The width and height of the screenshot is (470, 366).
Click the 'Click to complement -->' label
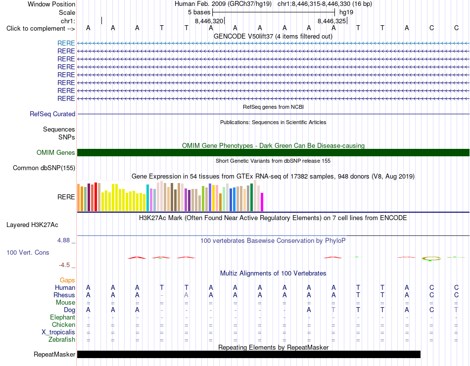[41, 29]
